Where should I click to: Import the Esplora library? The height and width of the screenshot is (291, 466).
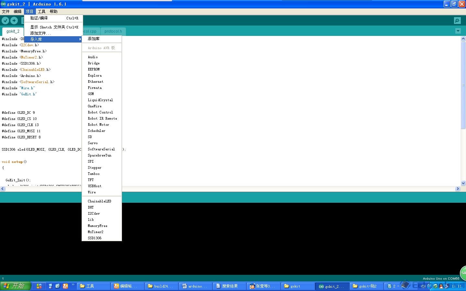102,75
